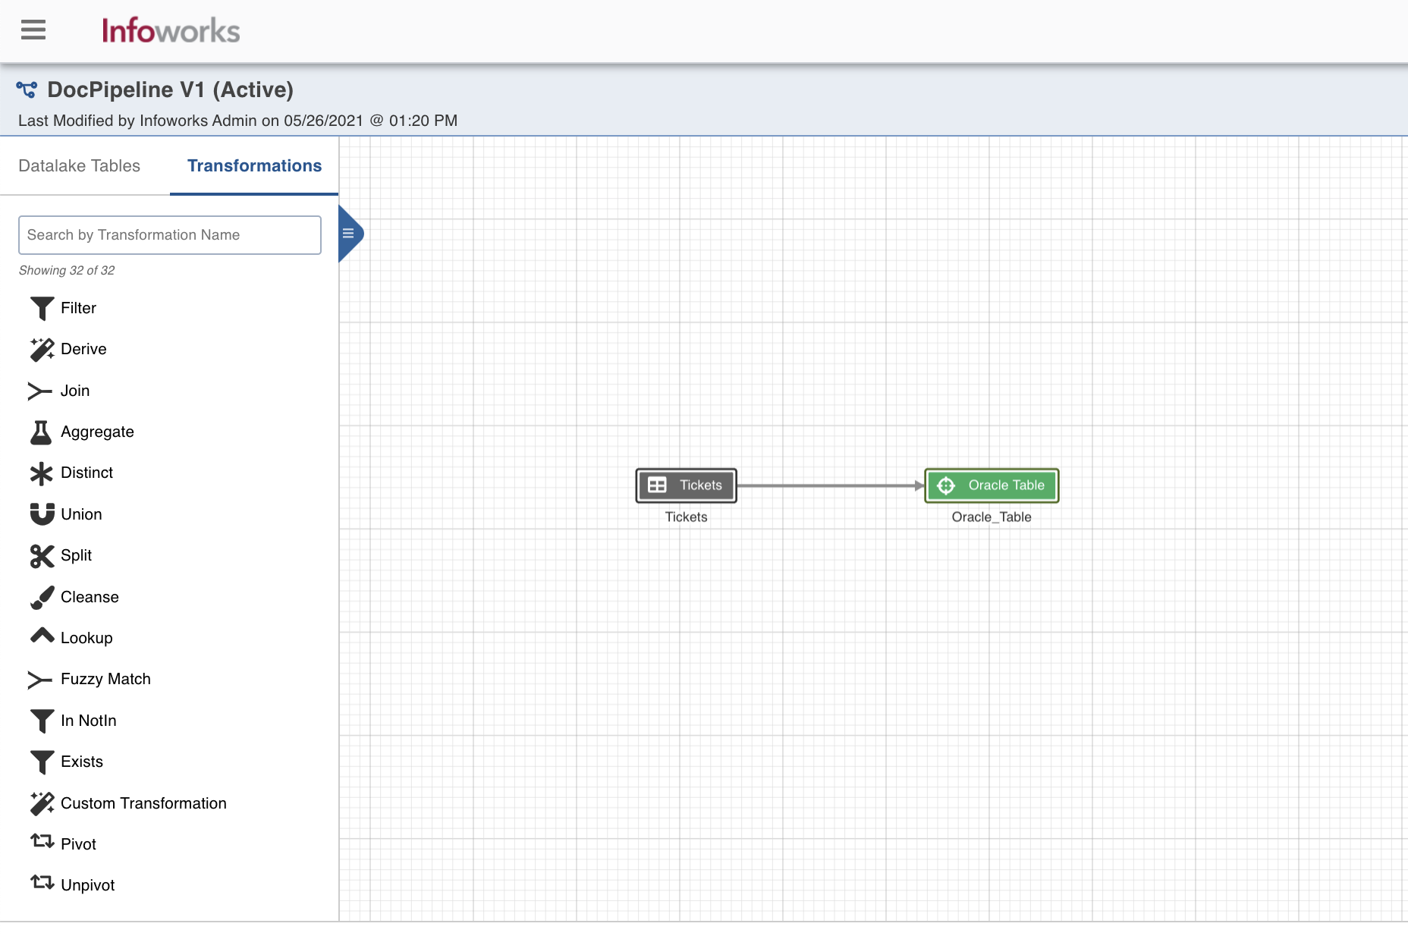Image resolution: width=1408 pixels, height=936 pixels.
Task: Click the pipeline icon beside DocPipeline title
Action: pos(27,90)
